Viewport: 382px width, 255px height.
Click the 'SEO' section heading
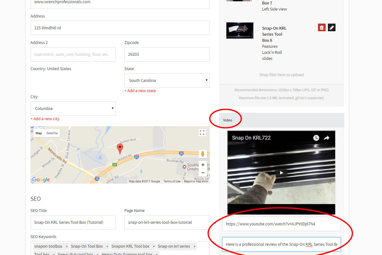click(x=36, y=199)
